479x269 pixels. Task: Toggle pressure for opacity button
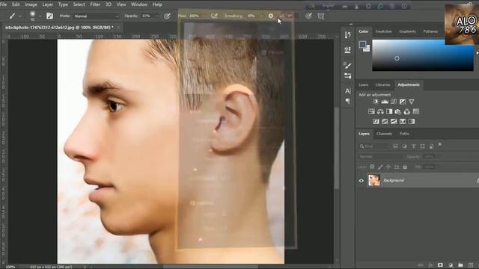click(167, 16)
